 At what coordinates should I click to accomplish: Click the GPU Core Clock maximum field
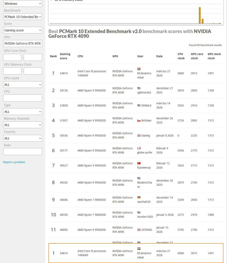click(x=33, y=57)
